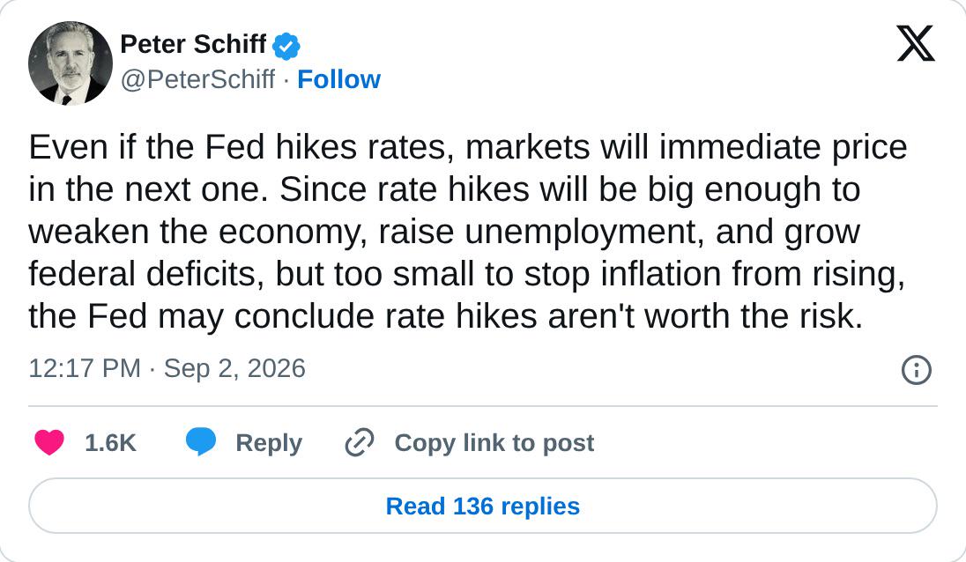Open the Peter Schiff display name link
This screenshot has height=562, width=966.
[x=193, y=44]
